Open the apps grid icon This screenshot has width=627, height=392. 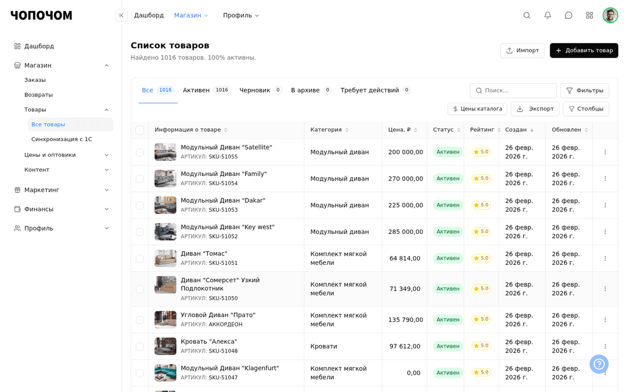pos(589,15)
